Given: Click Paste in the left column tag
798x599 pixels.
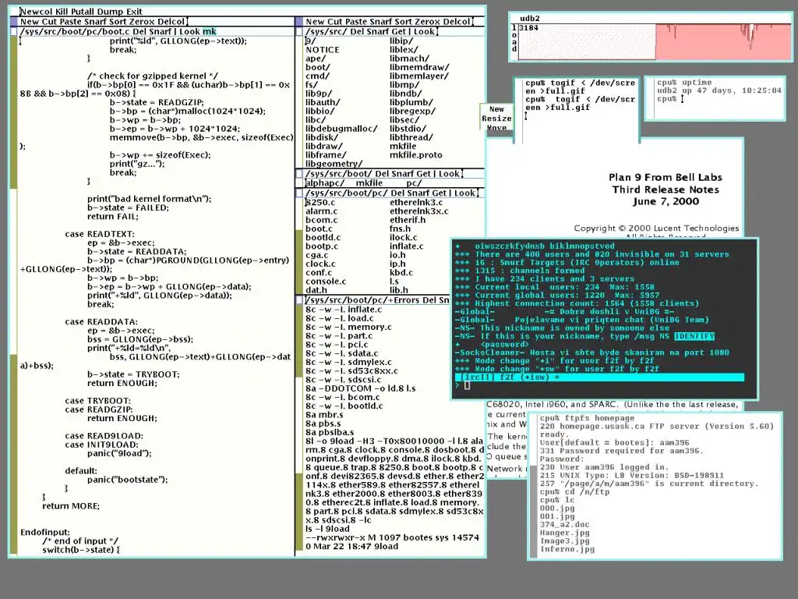Looking at the screenshot, I should (x=70, y=21).
